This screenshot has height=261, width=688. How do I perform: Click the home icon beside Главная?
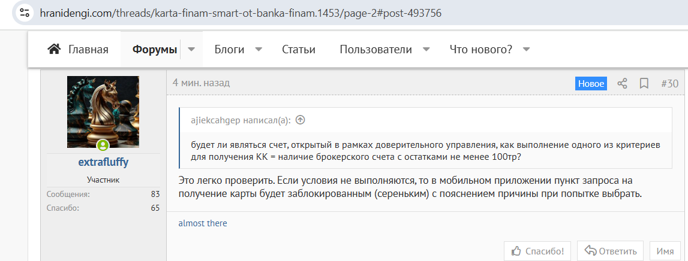tap(54, 49)
